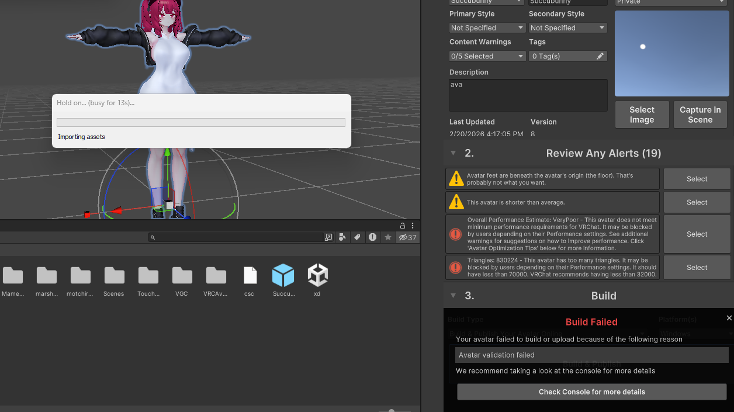The image size is (734, 412).
Task: Click the Project panel search field
Action: coord(236,237)
